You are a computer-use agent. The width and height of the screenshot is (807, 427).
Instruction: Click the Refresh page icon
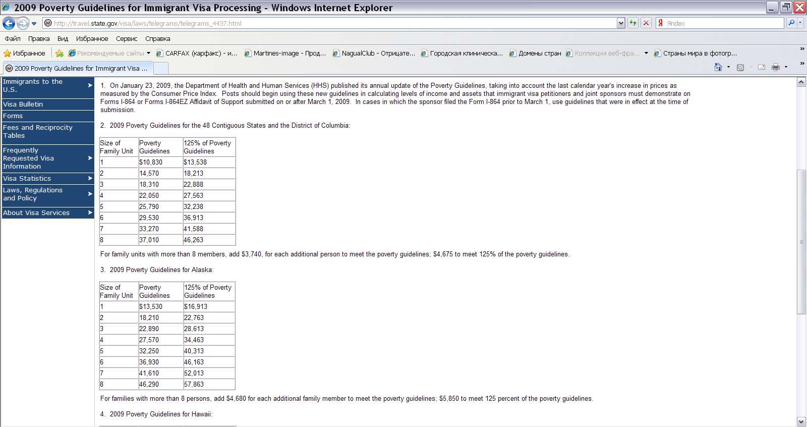click(632, 23)
